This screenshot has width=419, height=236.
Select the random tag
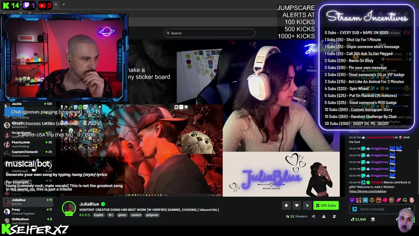(x=136, y=215)
